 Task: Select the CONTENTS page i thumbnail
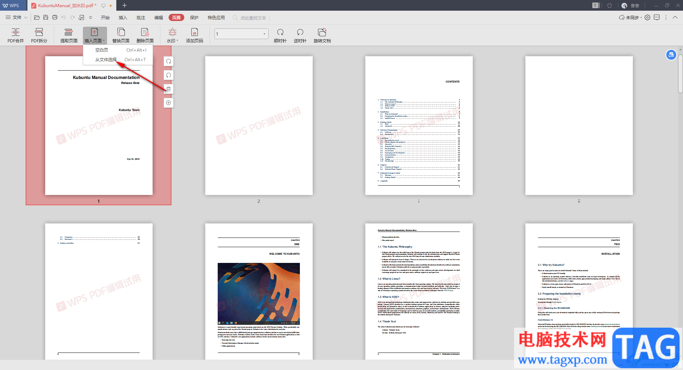point(419,126)
